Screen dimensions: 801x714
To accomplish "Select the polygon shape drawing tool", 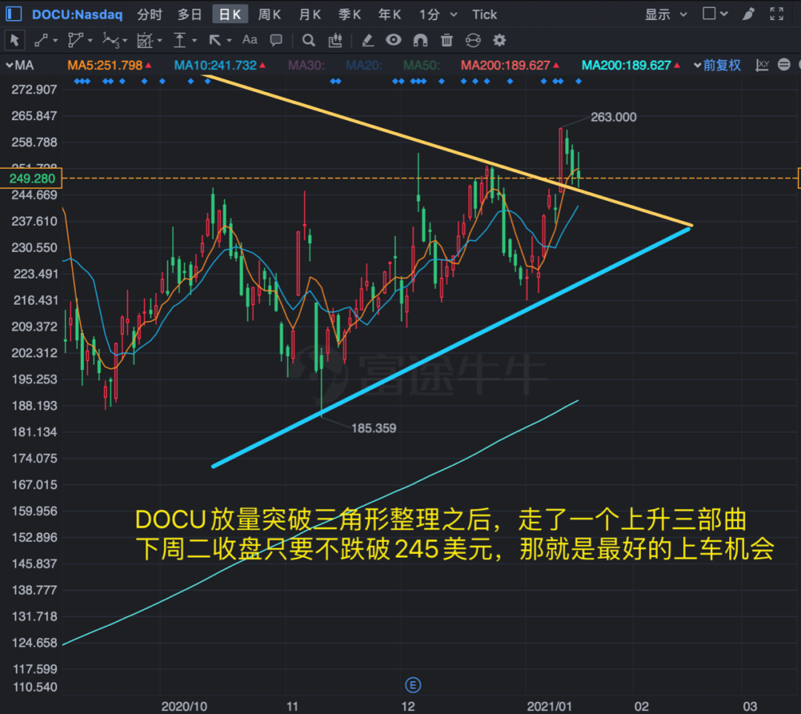I will coord(75,40).
